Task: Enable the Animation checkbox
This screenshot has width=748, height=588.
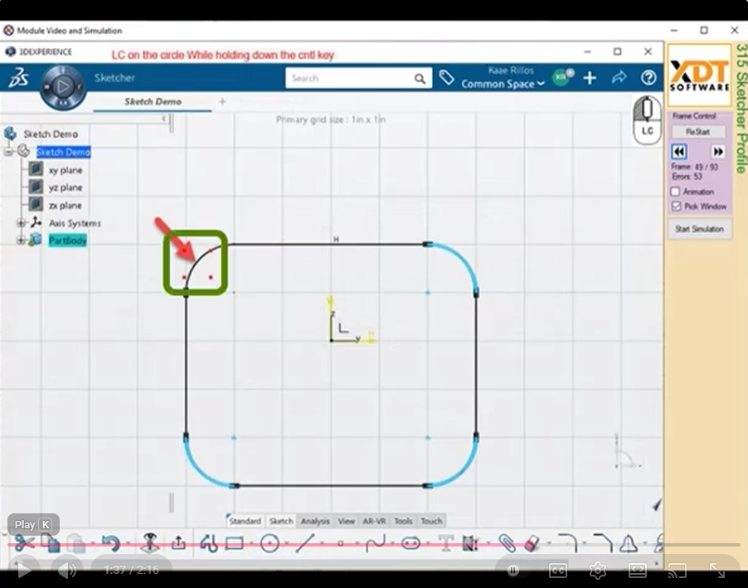Action: [x=675, y=192]
